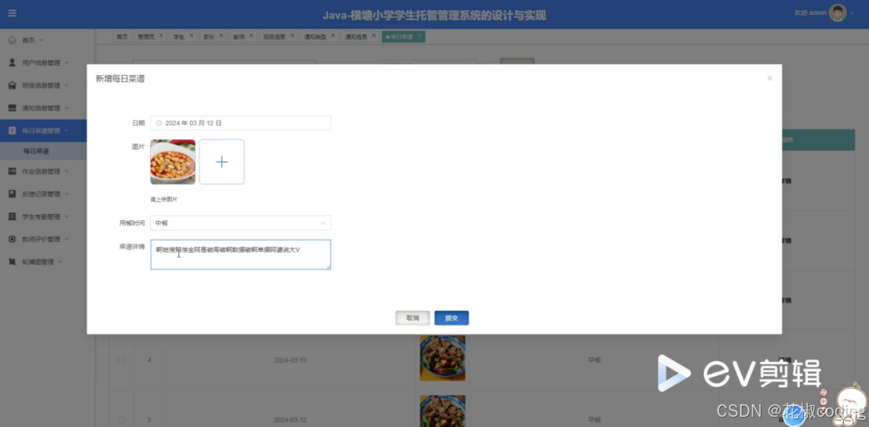Close the 新增每日菜谱 dialog with X
869x427 pixels.
pyautogui.click(x=769, y=78)
